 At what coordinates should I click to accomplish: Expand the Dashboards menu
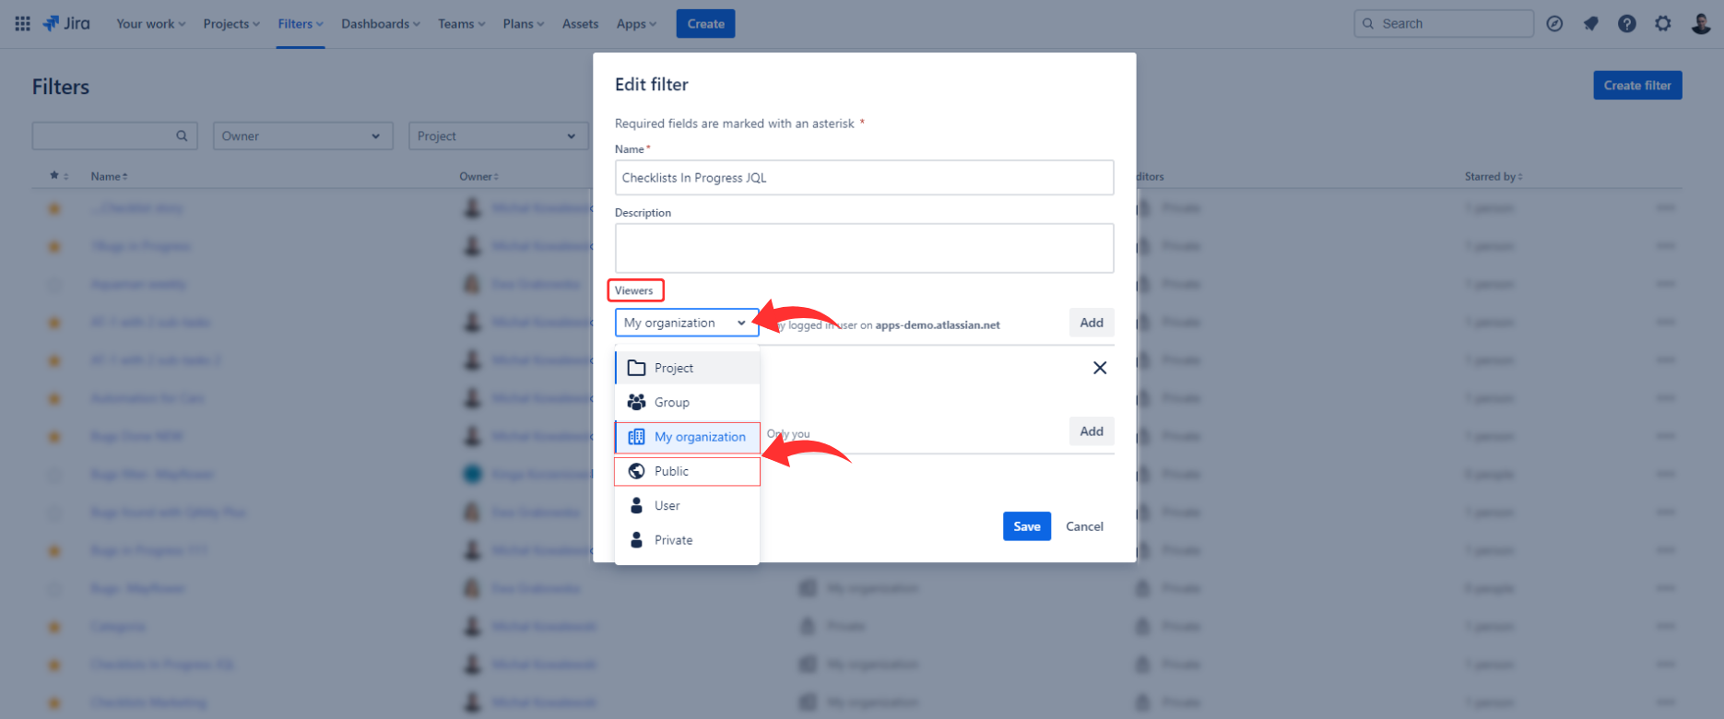tap(381, 24)
